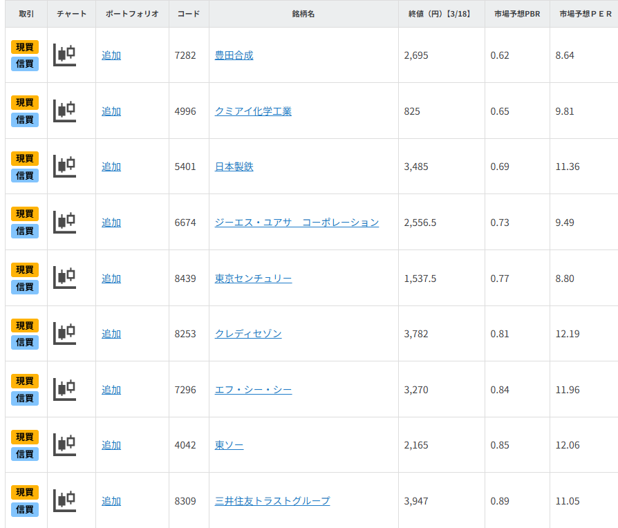Viewport: 618px width, 528px height.
Task: Click the 市場予想ＰＥＲ column header
Action: pos(583,14)
